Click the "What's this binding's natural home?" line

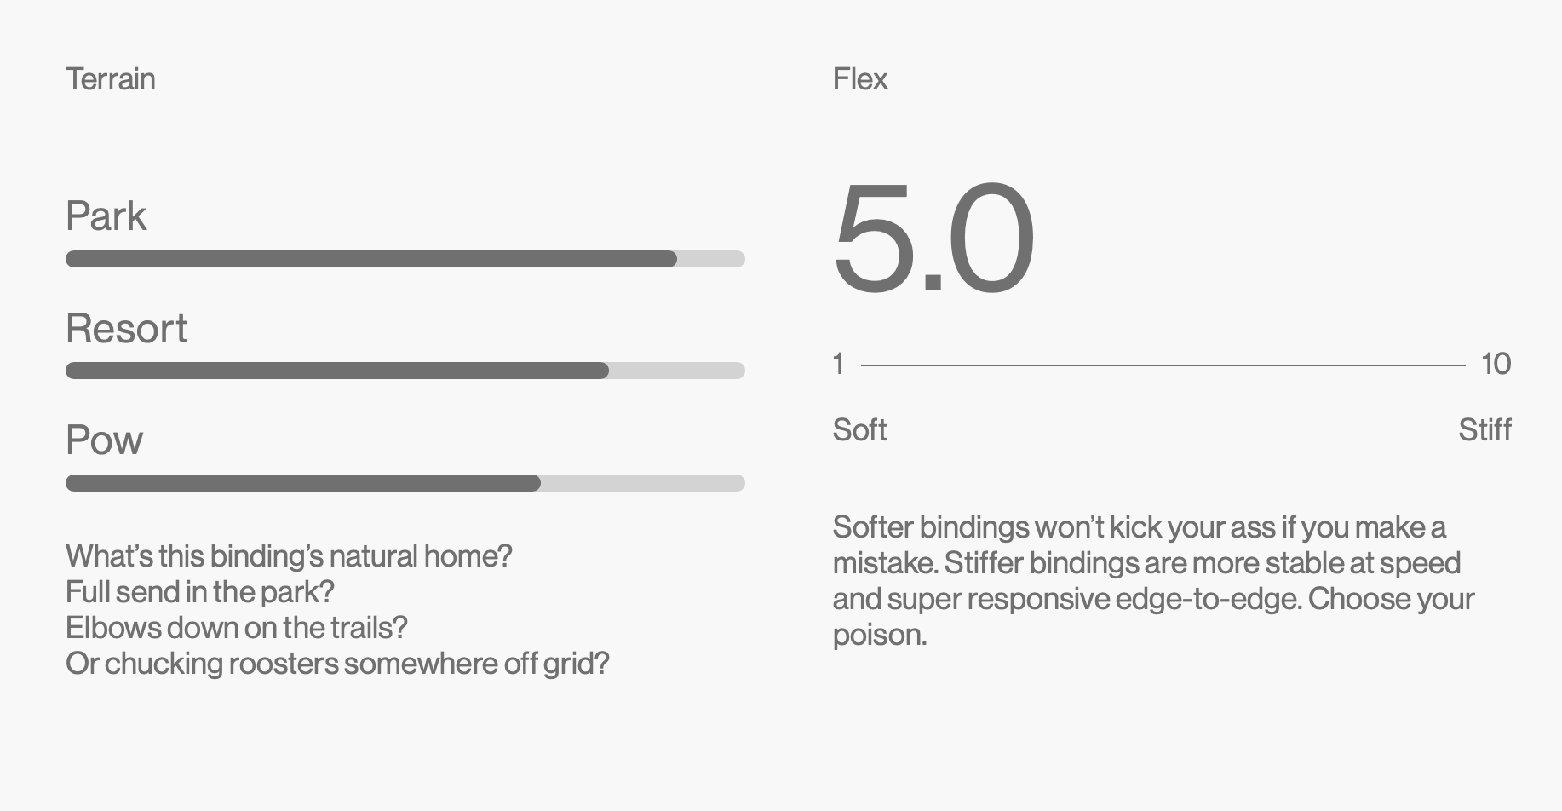(x=289, y=556)
